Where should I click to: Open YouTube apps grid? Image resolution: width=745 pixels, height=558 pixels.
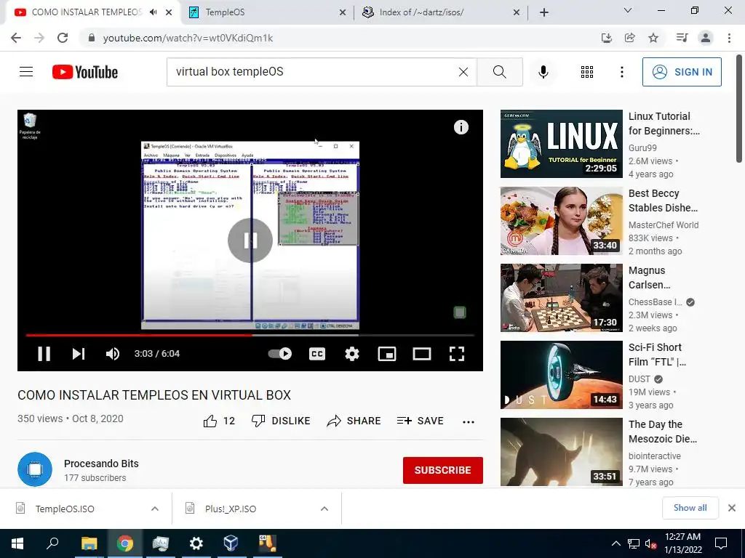[587, 72]
